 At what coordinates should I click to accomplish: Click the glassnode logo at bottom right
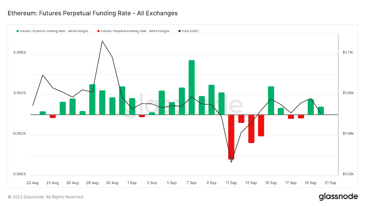[x=338, y=197]
